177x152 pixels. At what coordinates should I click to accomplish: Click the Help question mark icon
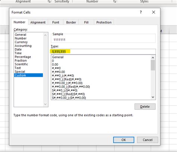[x=141, y=12]
